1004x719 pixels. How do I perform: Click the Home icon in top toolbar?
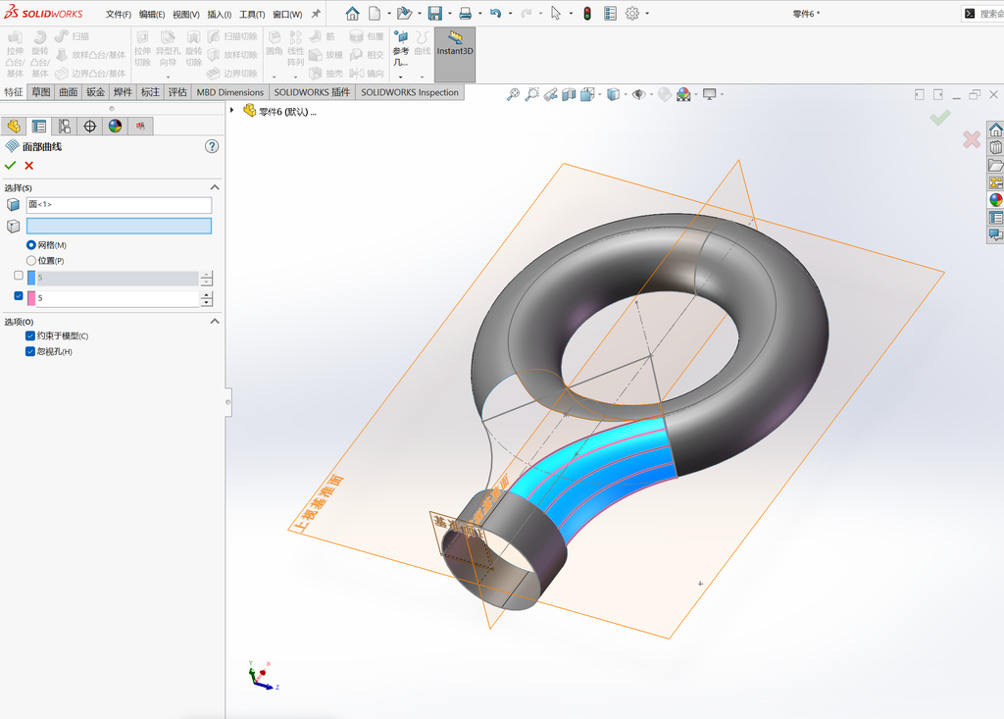352,14
